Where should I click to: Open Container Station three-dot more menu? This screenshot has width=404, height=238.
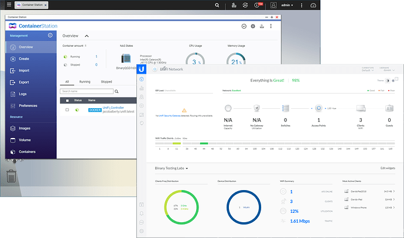click(x=271, y=26)
